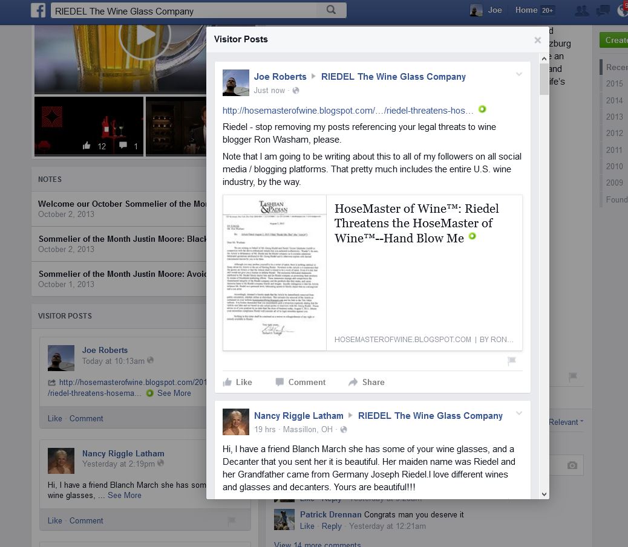Click Joe Roberts' avatar in sidebar visitor post
The height and width of the screenshot is (547, 628).
coord(61,358)
